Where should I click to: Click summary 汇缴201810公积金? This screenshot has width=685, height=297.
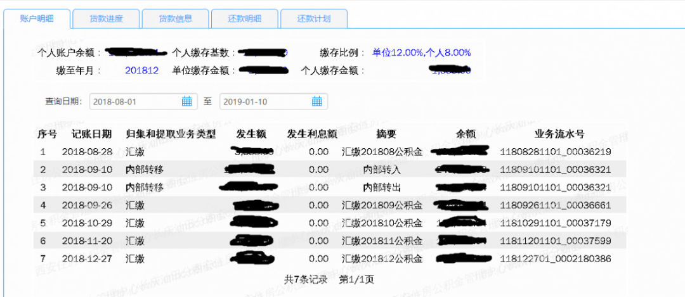click(x=382, y=224)
